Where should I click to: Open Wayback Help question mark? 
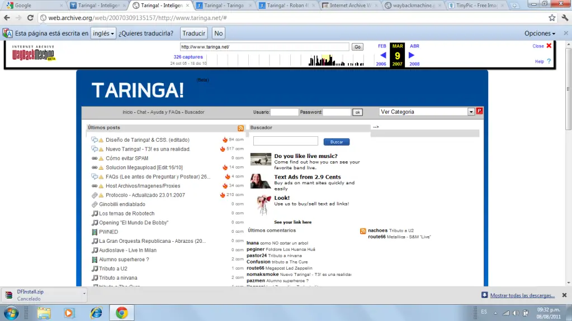point(549,61)
